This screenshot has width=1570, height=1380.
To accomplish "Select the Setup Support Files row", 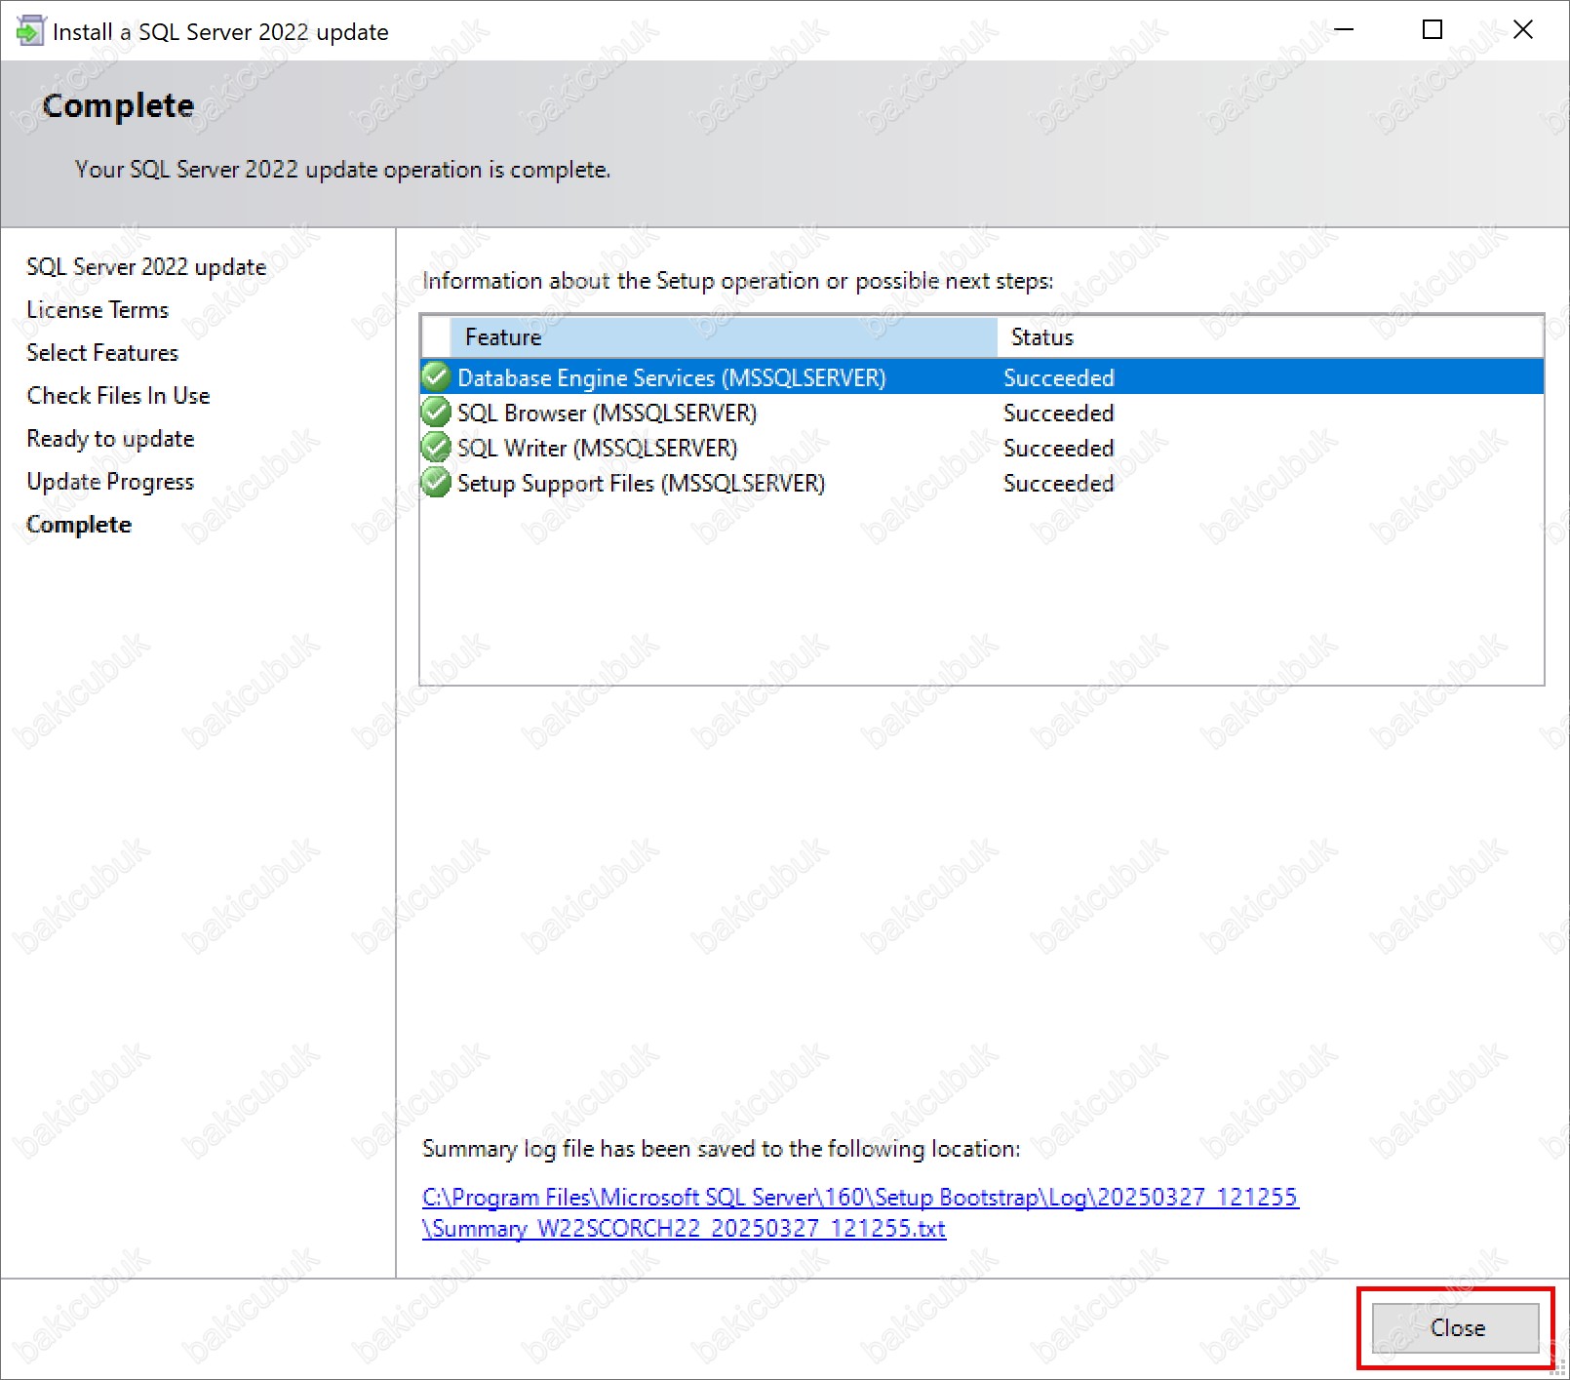I will coord(982,483).
